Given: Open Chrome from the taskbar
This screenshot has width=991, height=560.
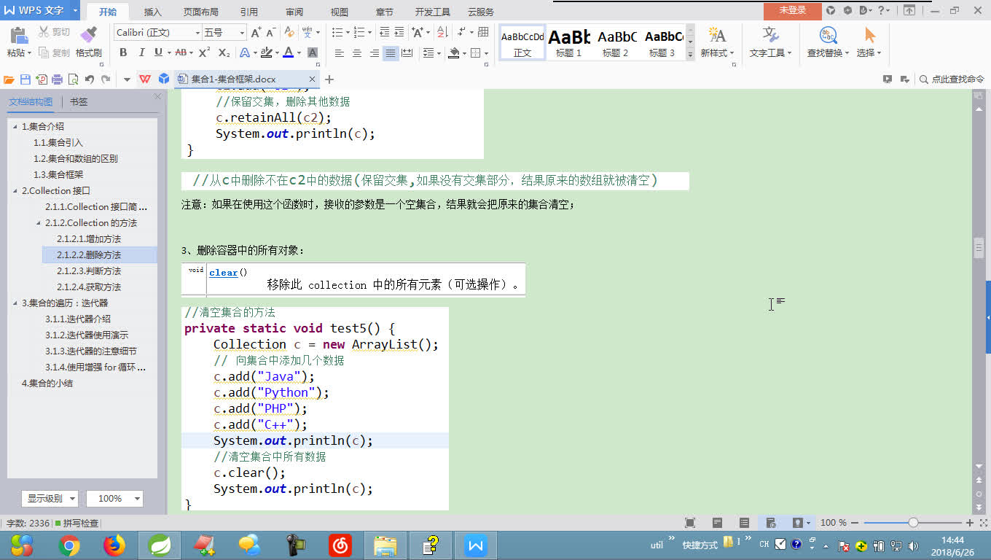Looking at the screenshot, I should (69, 545).
